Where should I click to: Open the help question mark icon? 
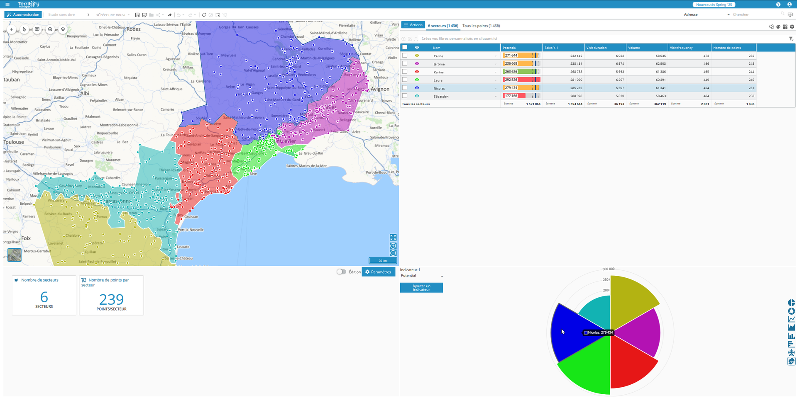(x=778, y=5)
